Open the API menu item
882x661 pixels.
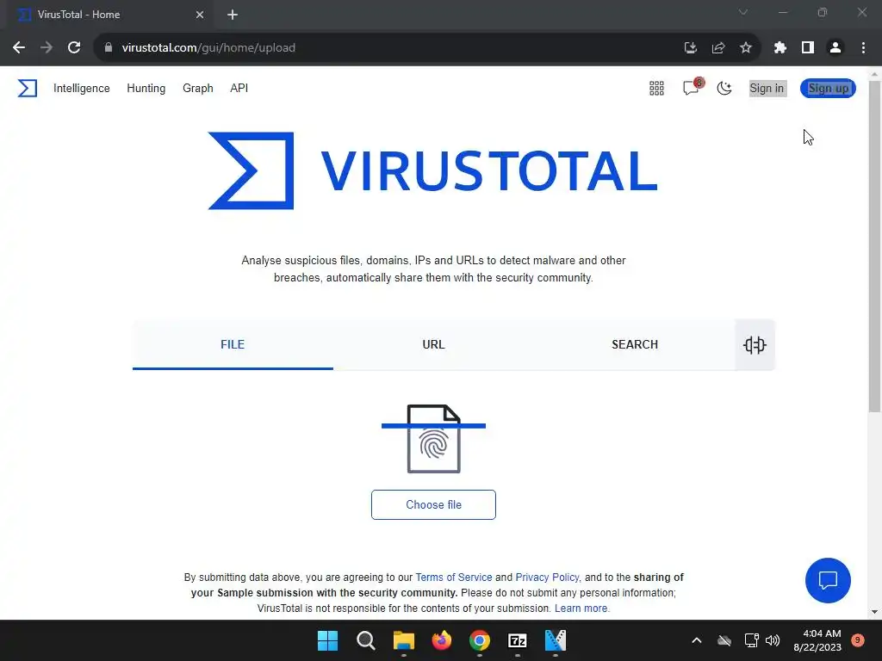[239, 89]
